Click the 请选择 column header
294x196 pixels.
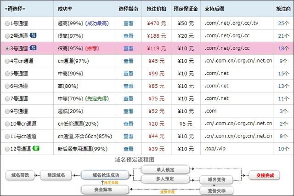point(15,9)
